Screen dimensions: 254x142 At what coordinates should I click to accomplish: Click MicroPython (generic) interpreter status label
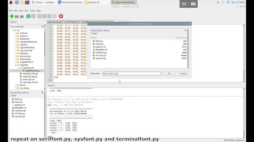pos(234,140)
